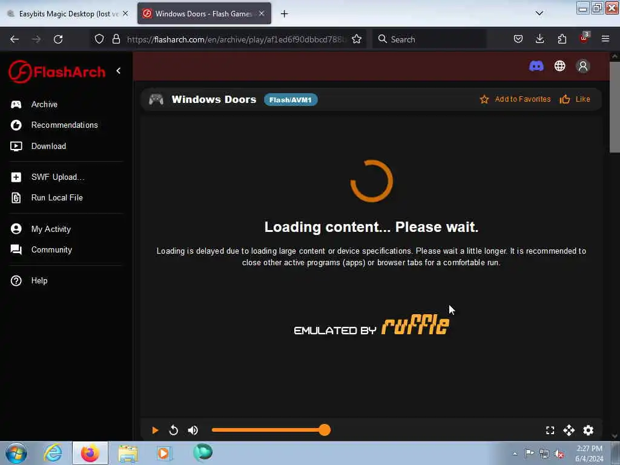Open Save to Pocket icon
Viewport: 620px width, 465px height.
click(x=518, y=39)
